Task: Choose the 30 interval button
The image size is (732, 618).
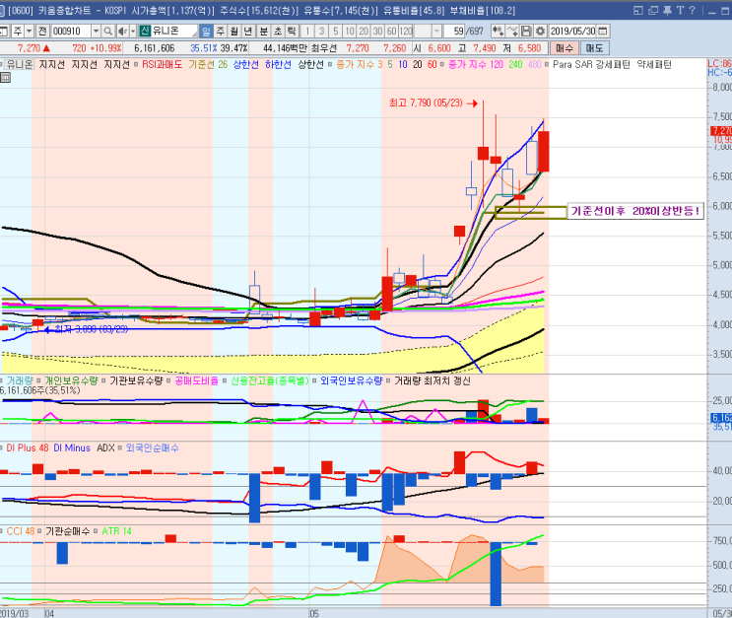Action: (377, 32)
